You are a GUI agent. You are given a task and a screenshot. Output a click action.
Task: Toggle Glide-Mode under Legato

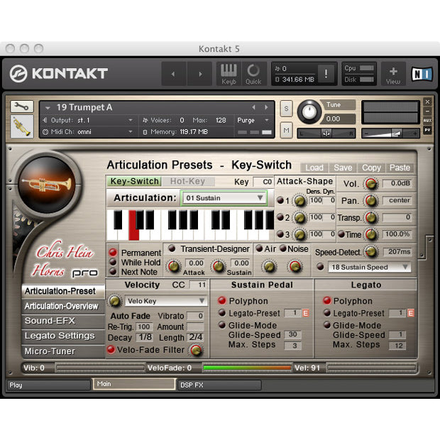coord(326,326)
